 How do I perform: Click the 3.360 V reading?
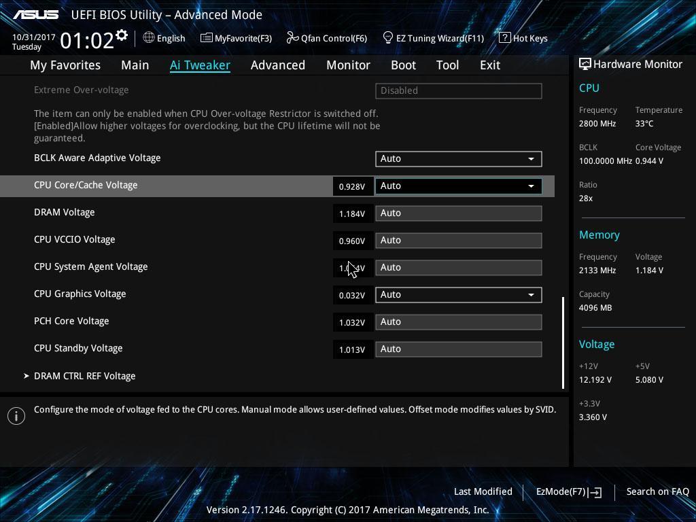pyautogui.click(x=593, y=417)
